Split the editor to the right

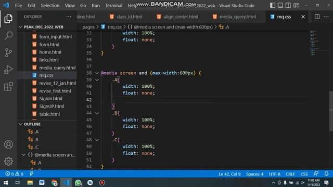[317, 17]
